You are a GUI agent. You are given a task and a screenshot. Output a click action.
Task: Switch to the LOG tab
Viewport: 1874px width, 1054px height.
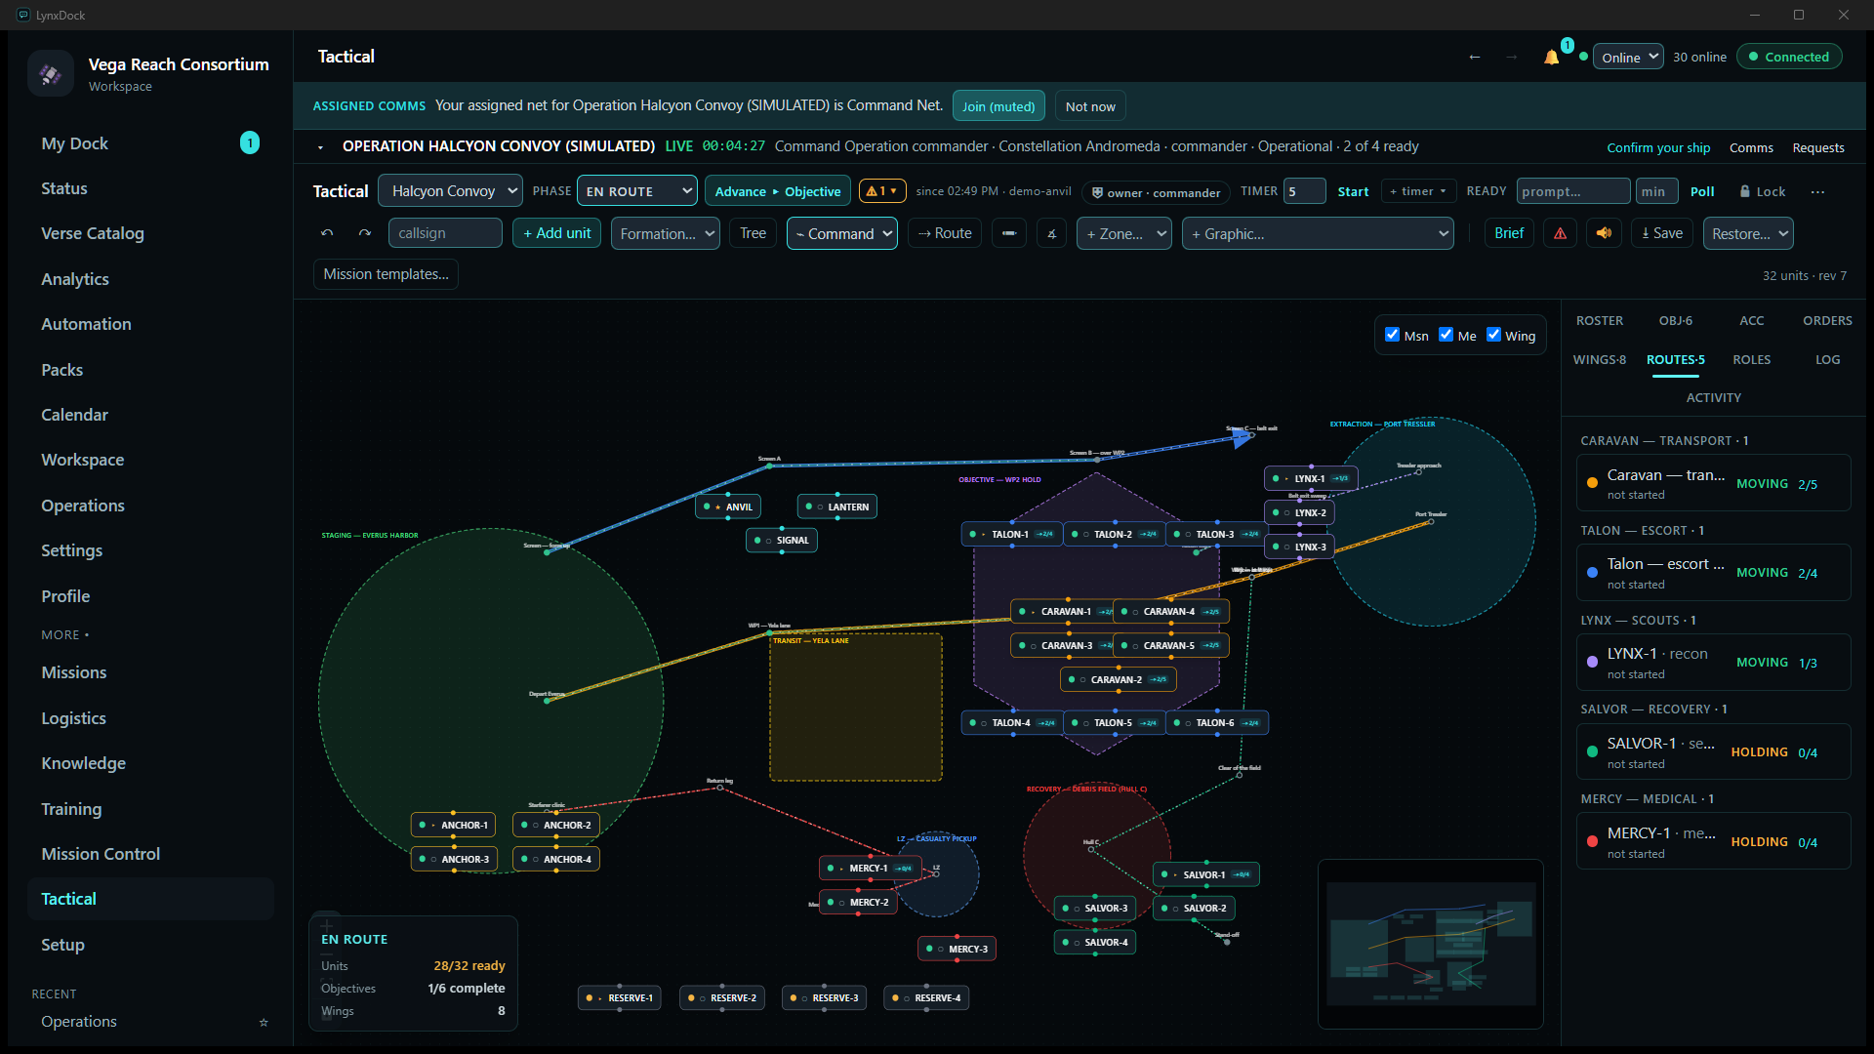coord(1827,359)
